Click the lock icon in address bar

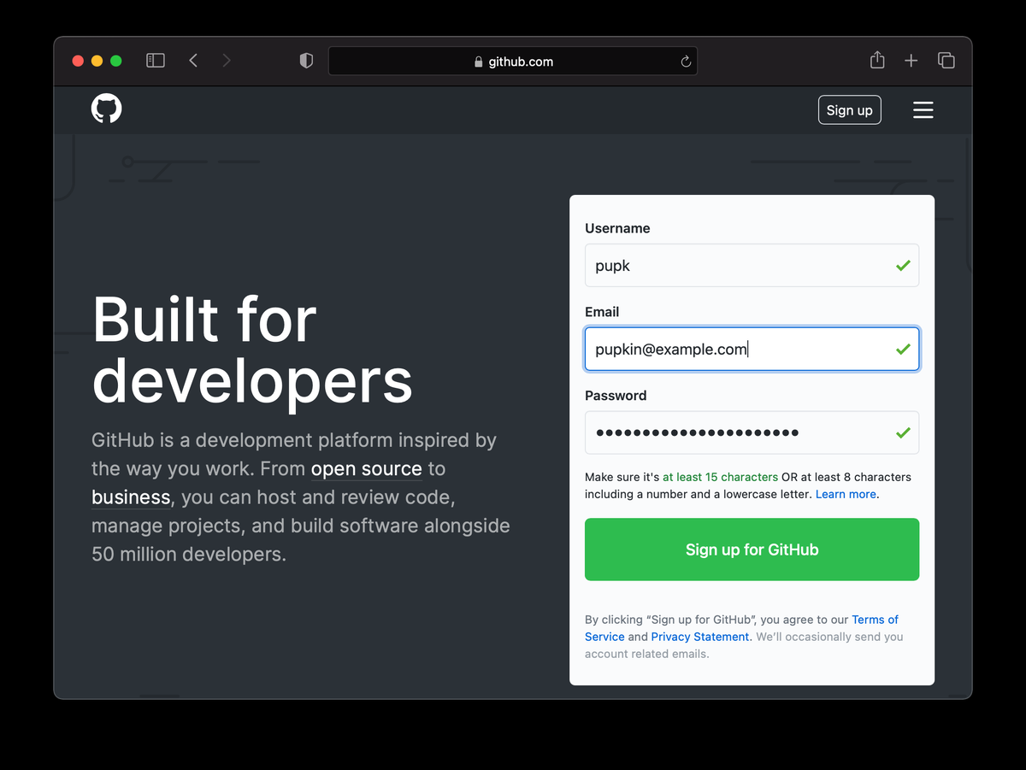click(479, 62)
